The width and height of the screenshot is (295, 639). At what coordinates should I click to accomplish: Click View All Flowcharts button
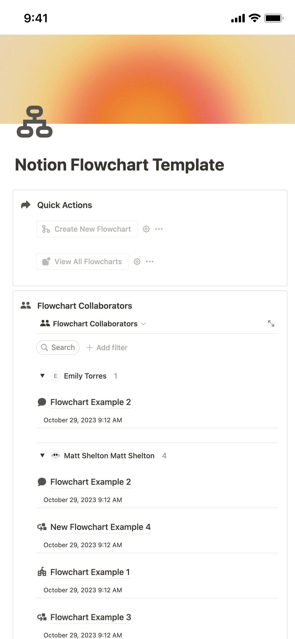[x=82, y=262]
